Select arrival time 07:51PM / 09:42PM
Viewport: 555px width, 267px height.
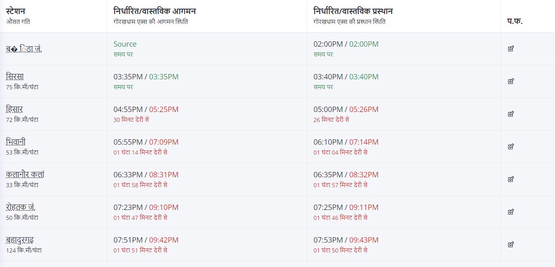[146, 240]
